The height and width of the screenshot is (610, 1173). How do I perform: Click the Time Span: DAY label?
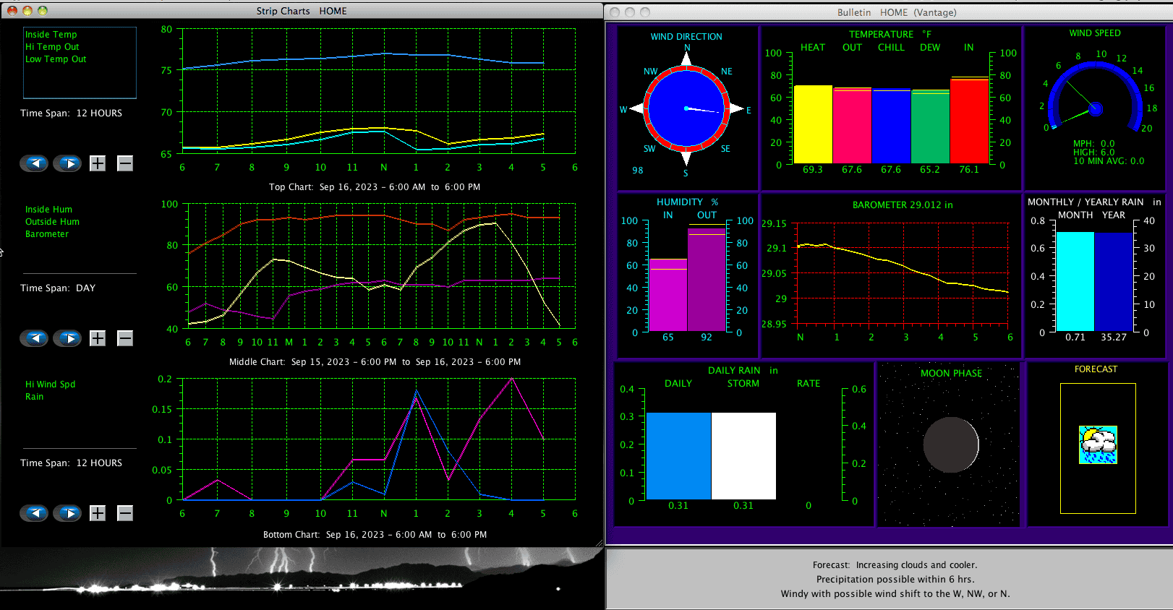coord(58,288)
